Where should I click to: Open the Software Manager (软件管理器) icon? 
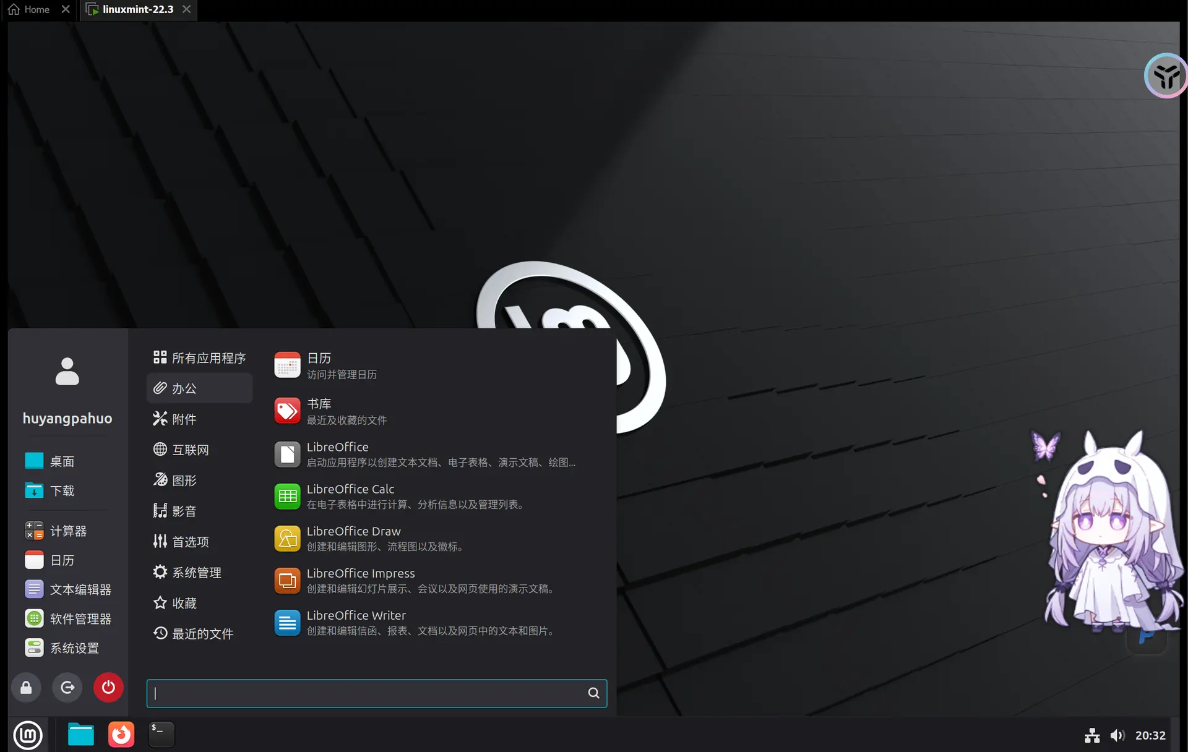click(x=34, y=618)
